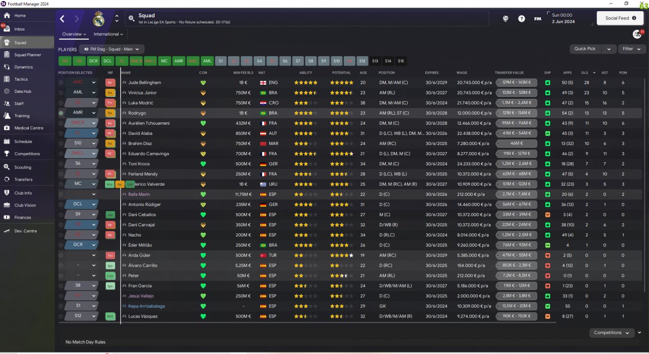Open the Quick Pick arrow dropdown
The image size is (649, 354).
click(x=609, y=49)
